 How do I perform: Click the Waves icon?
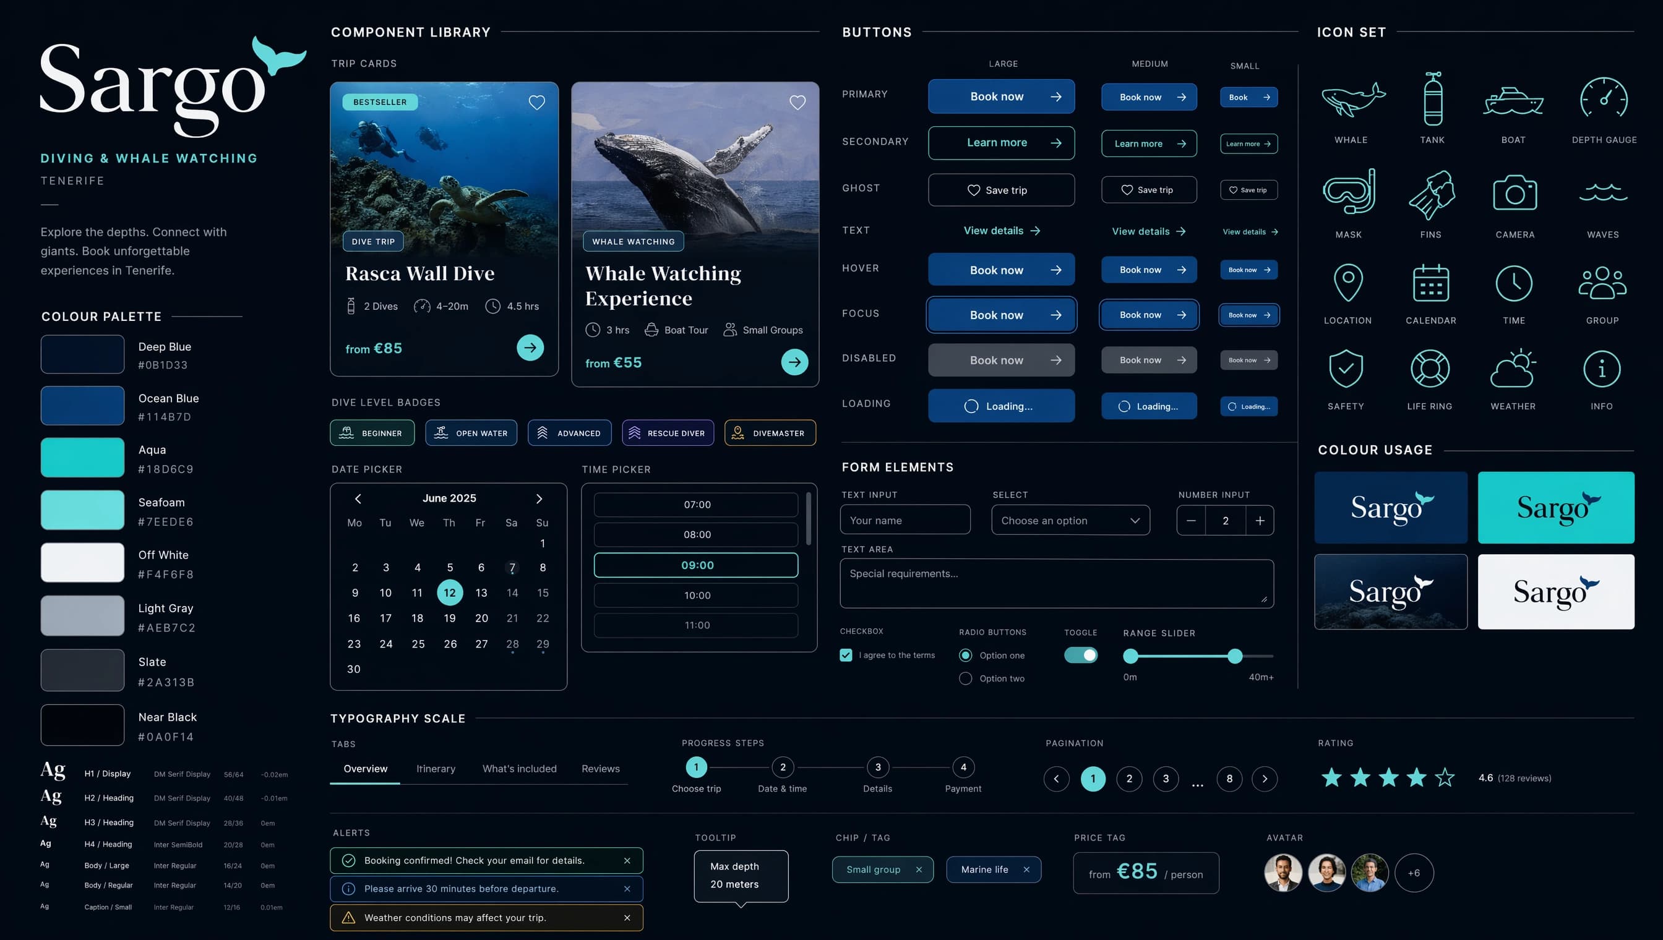1602,192
